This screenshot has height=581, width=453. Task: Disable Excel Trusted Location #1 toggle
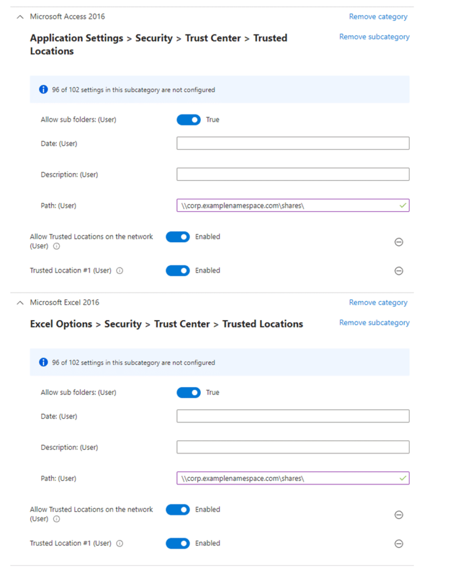pyautogui.click(x=178, y=543)
